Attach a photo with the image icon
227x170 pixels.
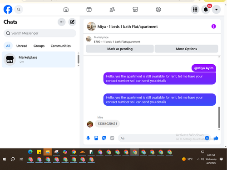[x=96, y=138]
